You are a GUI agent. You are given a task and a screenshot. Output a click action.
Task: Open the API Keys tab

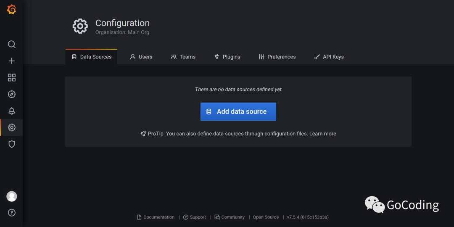pos(329,57)
